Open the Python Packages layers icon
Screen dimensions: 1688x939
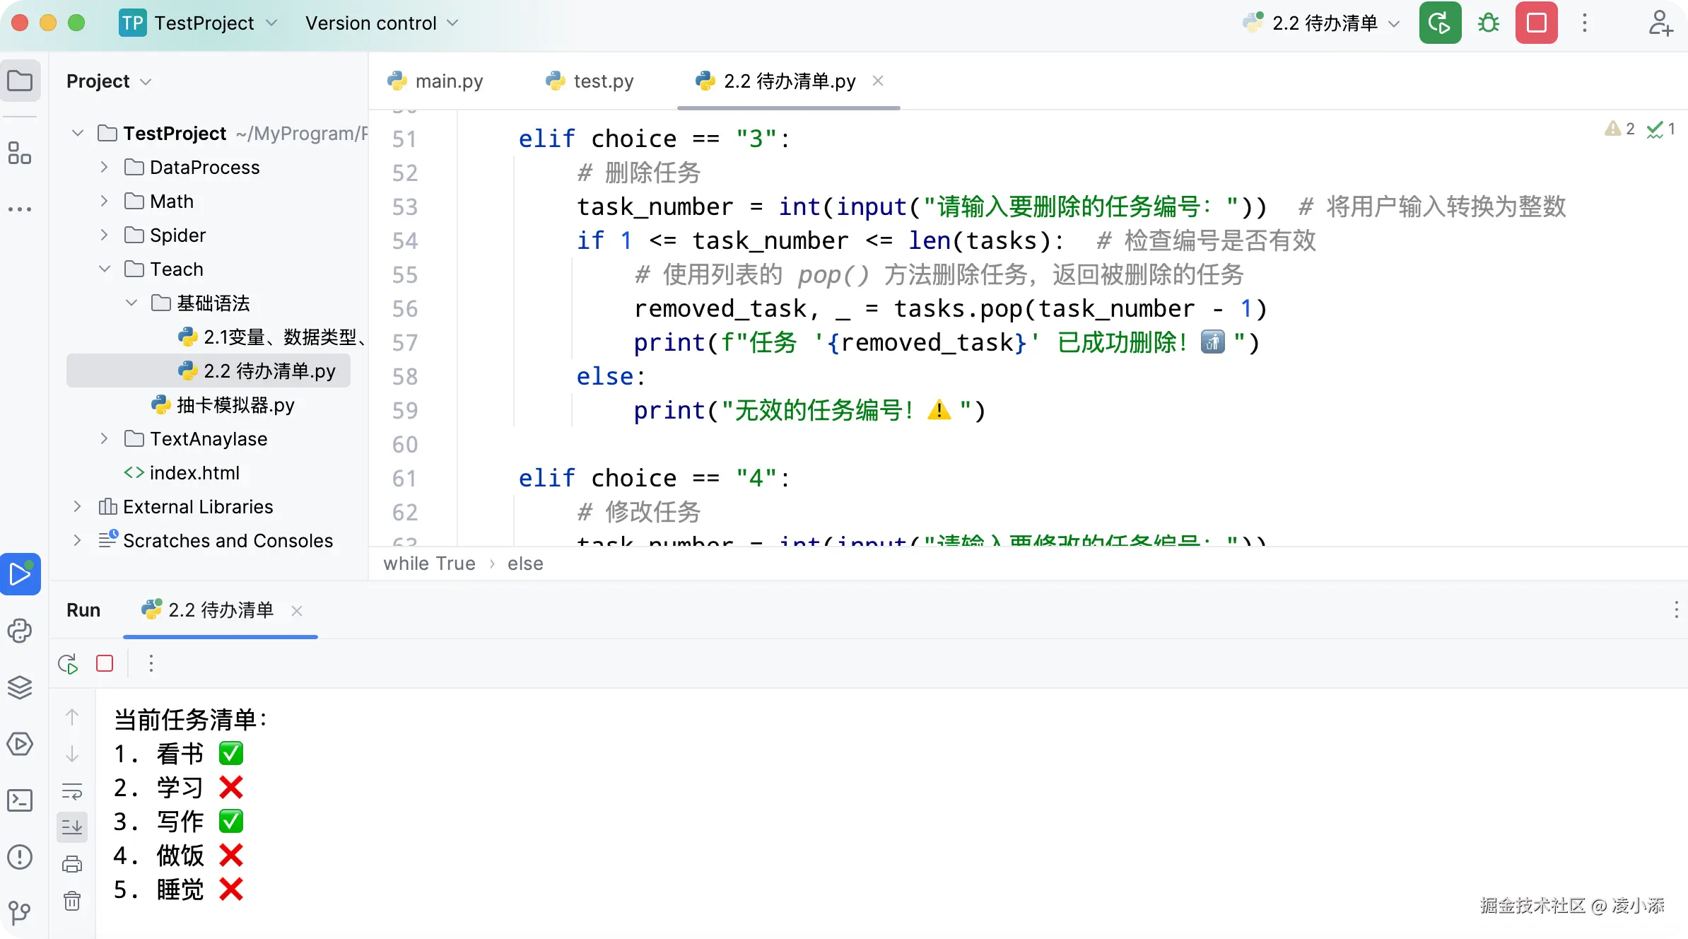pyautogui.click(x=20, y=687)
